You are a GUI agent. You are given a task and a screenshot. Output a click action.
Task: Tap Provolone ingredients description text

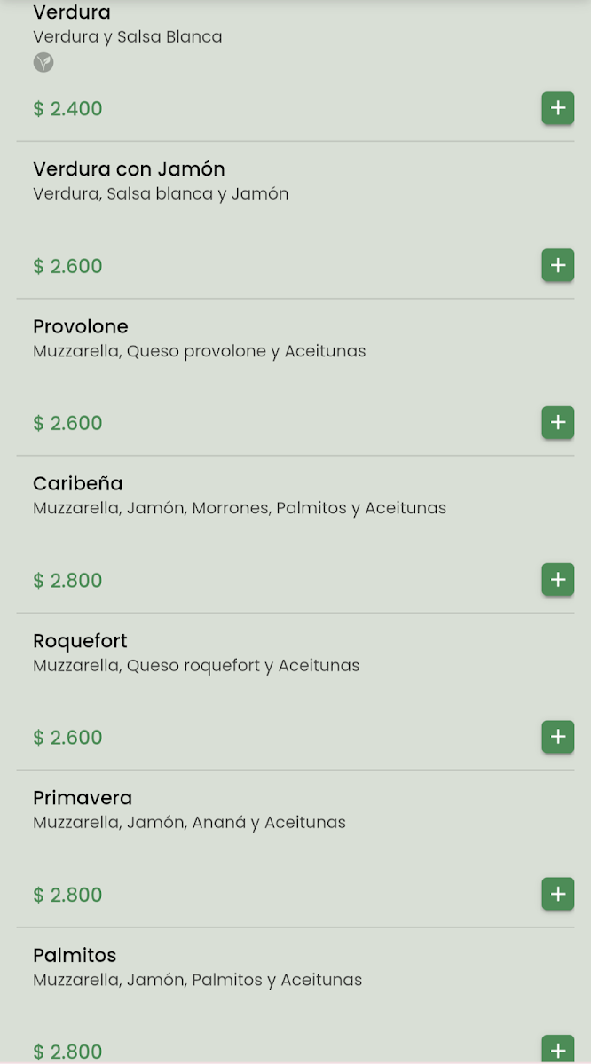point(200,351)
